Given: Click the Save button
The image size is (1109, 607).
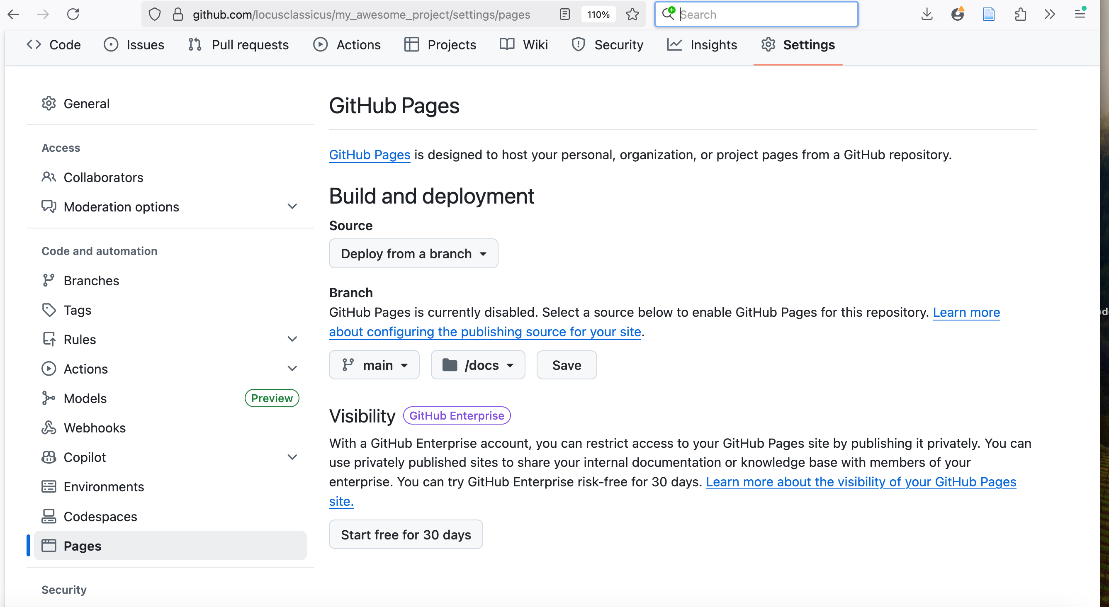Looking at the screenshot, I should (566, 365).
